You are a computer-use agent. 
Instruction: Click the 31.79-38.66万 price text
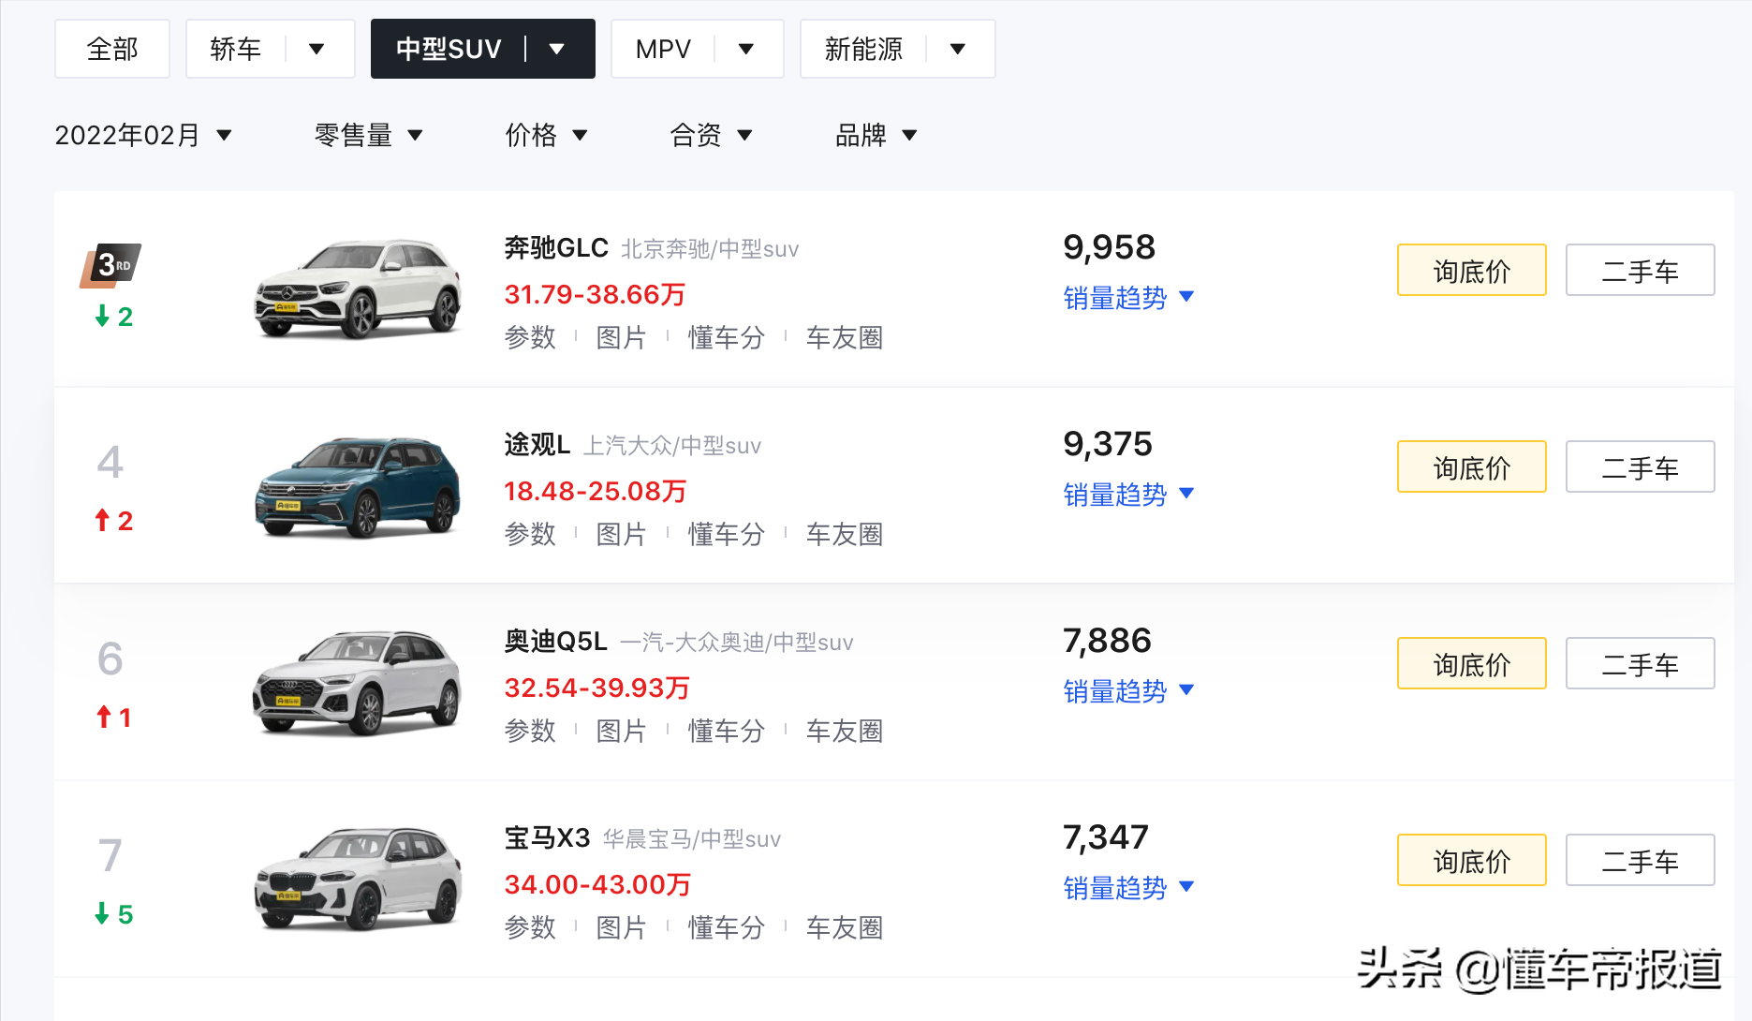click(x=595, y=295)
